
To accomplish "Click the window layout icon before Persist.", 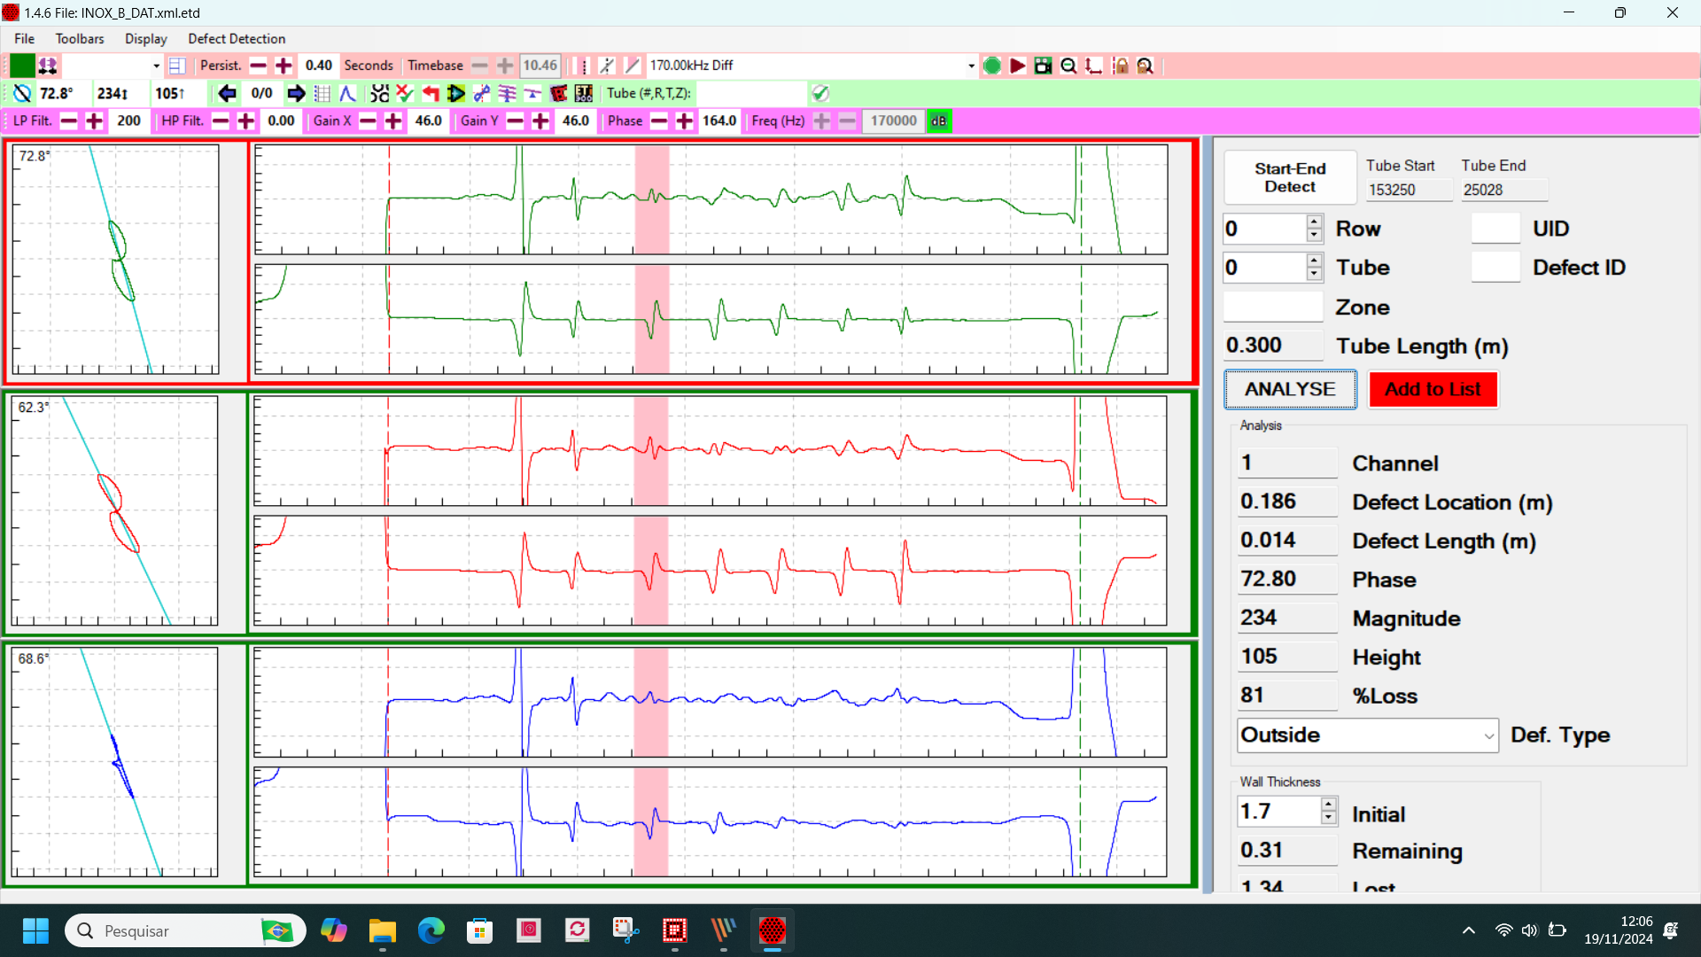I will pyautogui.click(x=177, y=66).
